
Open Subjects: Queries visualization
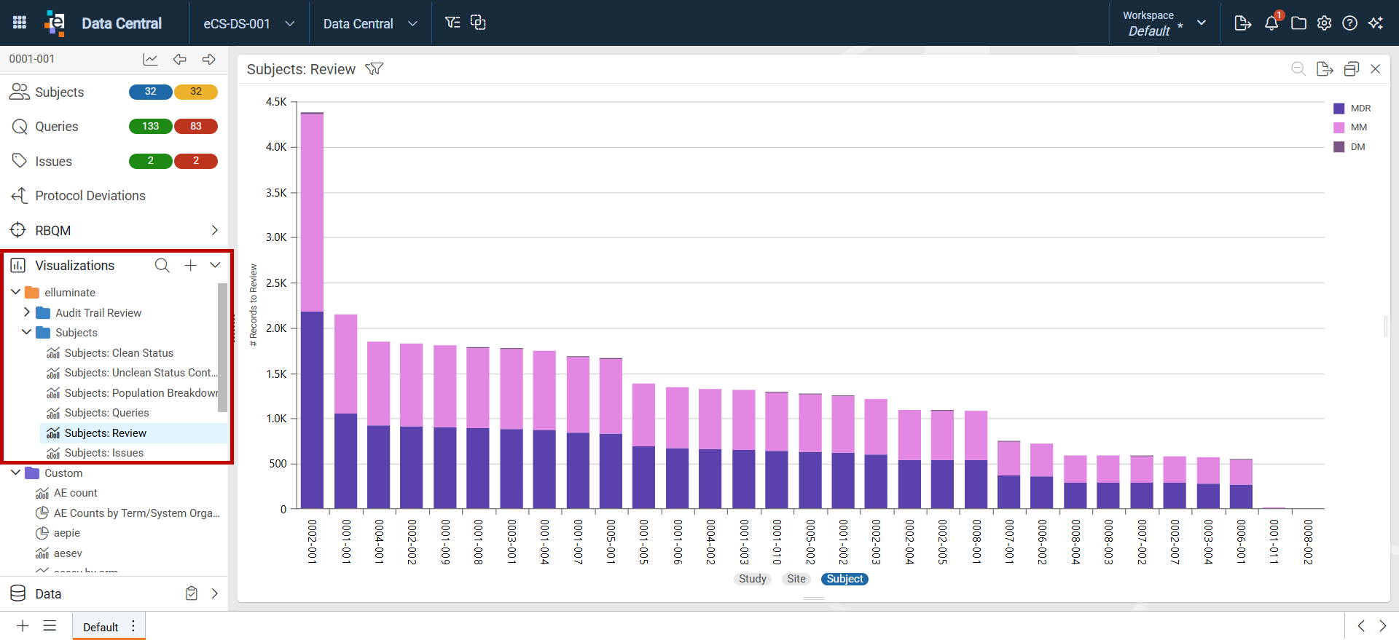[x=106, y=413]
